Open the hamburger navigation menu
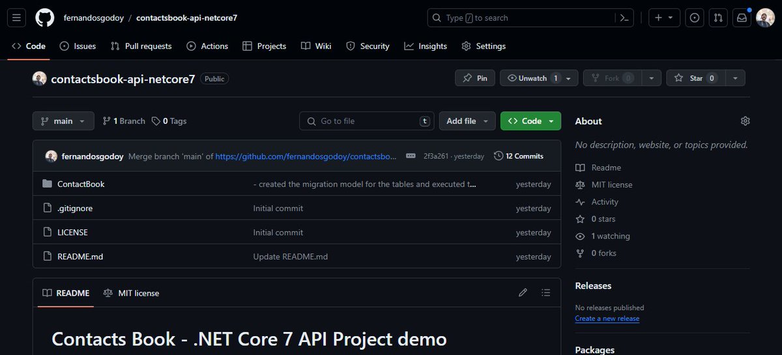The image size is (782, 355). (17, 18)
